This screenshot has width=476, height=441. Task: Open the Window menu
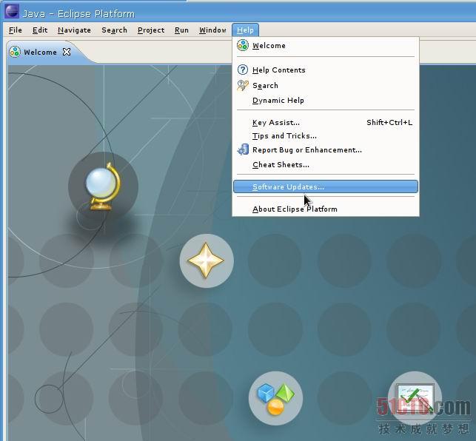coord(212,30)
